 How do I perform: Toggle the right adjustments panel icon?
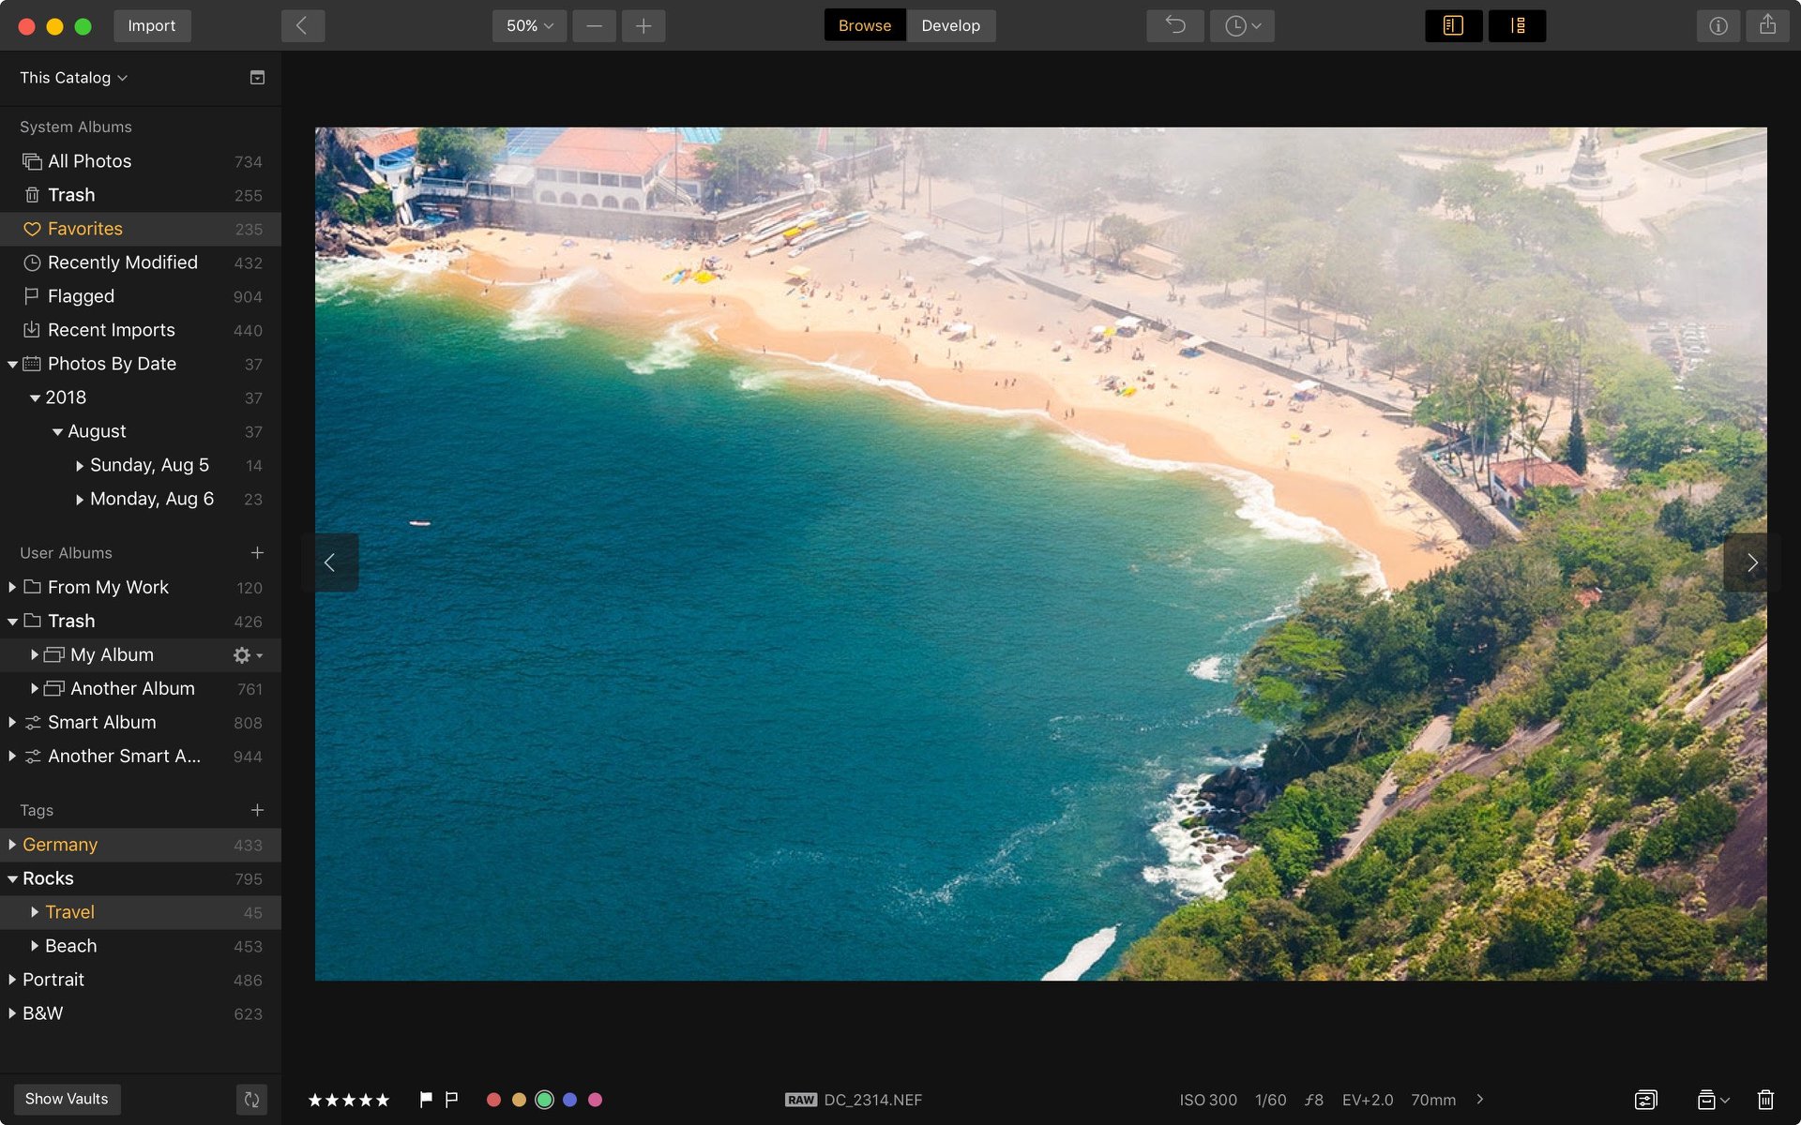(1517, 25)
